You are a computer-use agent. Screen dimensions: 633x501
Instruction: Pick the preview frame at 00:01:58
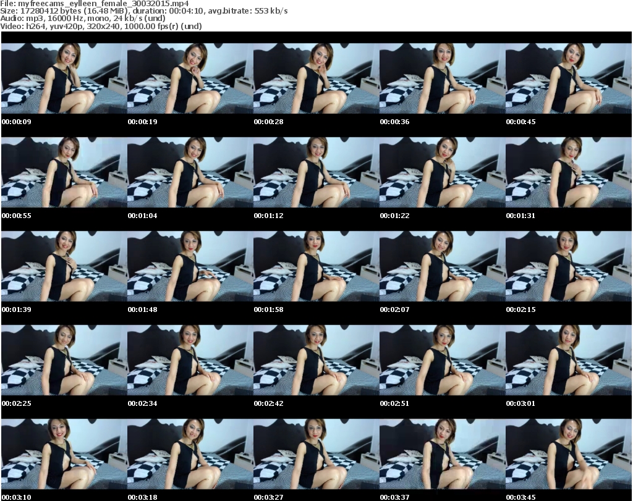point(316,266)
